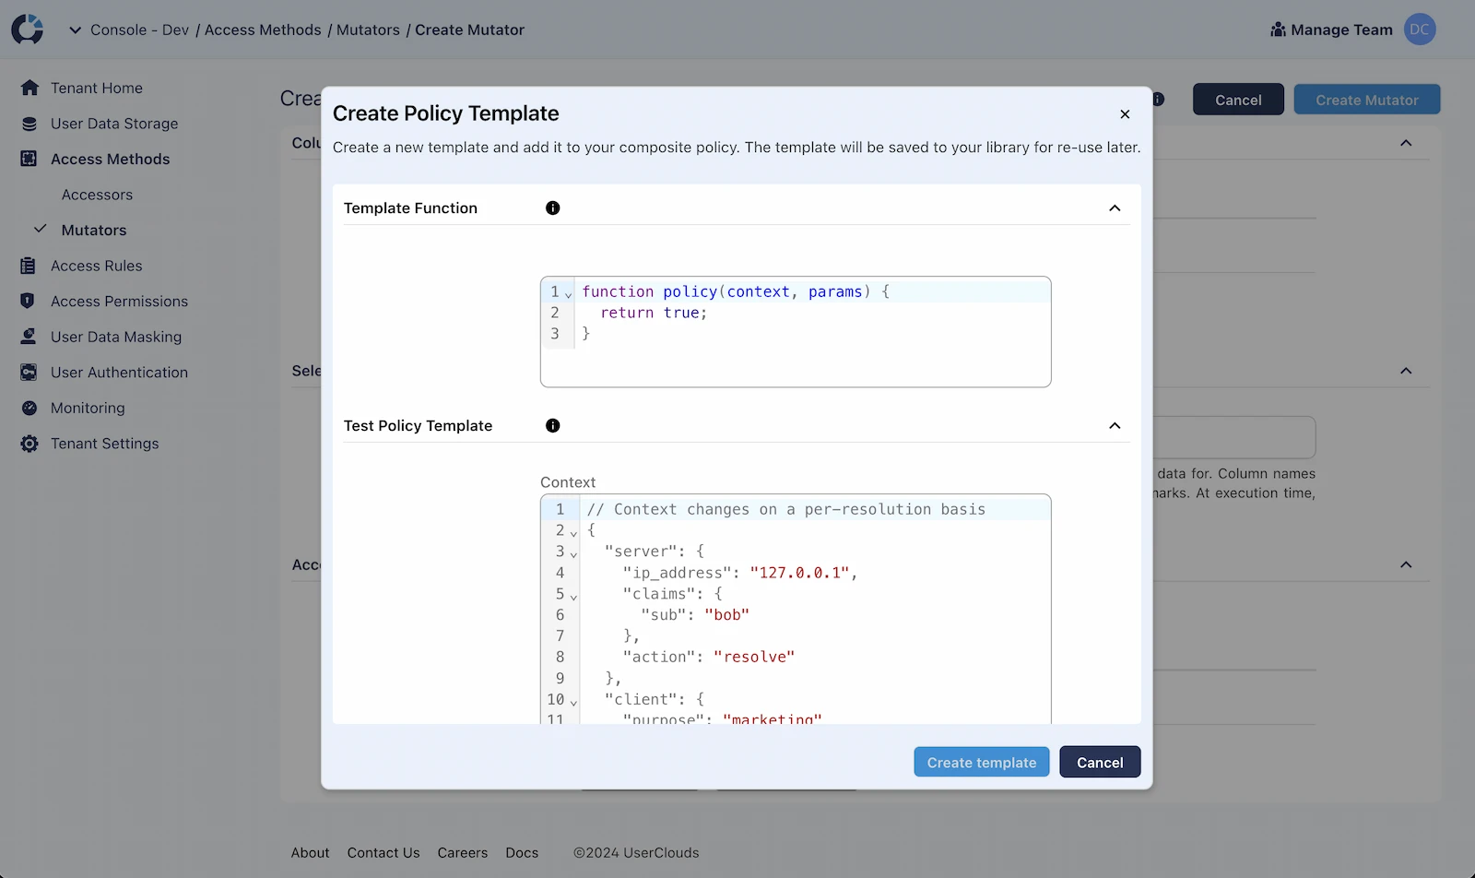Click the "resolve" value in Context
This screenshot has width=1475, height=878.
click(754, 658)
